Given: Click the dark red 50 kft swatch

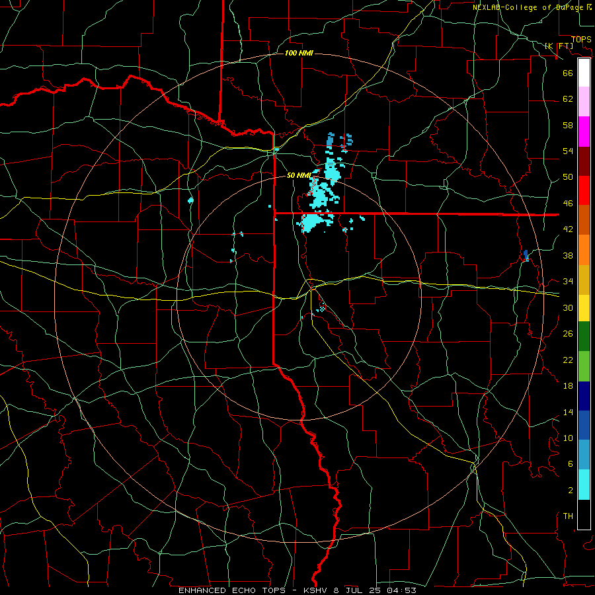Looking at the screenshot, I should (584, 161).
